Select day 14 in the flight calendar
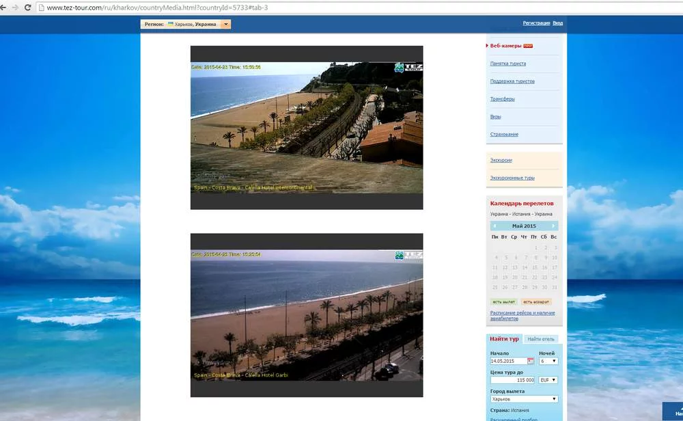 point(525,267)
